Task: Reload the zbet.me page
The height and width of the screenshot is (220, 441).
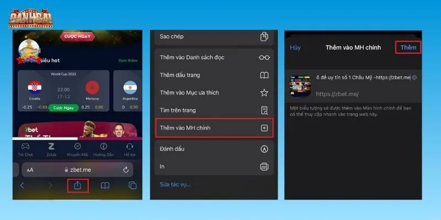Action: [126, 170]
